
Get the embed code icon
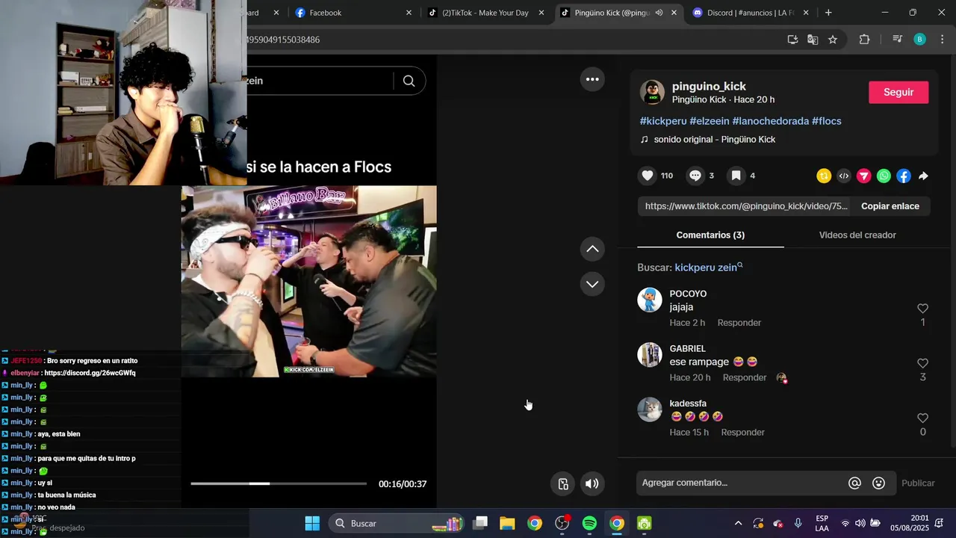tap(844, 176)
